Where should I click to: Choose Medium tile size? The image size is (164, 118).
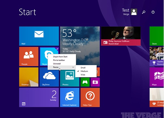click(86, 71)
